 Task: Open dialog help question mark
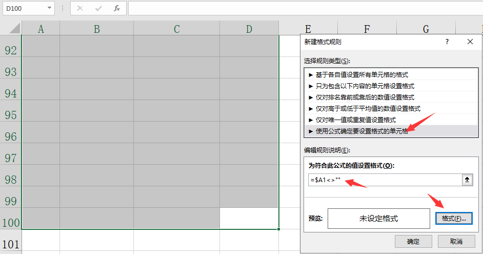pos(447,42)
